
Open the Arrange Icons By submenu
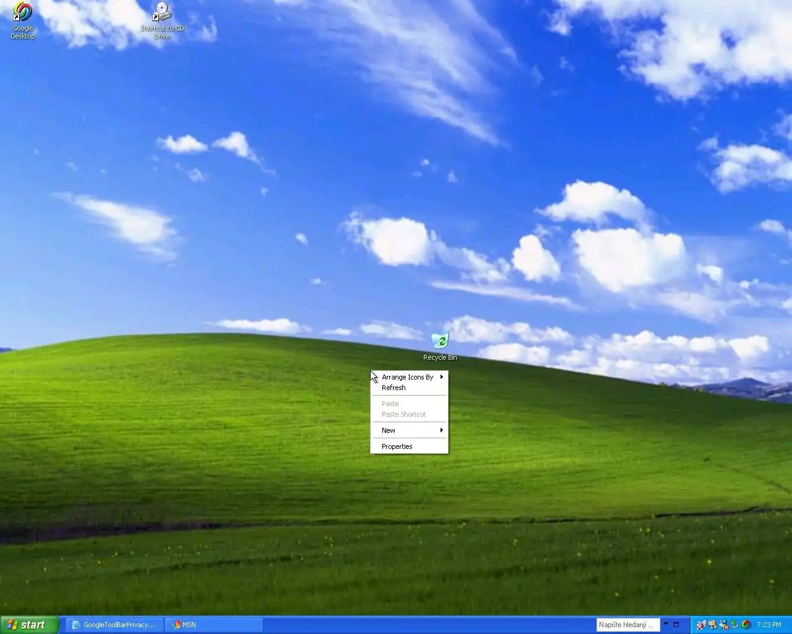(x=410, y=377)
